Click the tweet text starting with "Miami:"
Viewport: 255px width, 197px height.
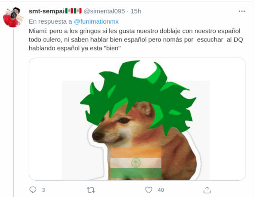coord(136,39)
